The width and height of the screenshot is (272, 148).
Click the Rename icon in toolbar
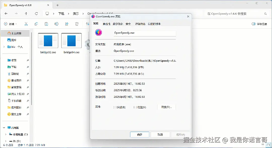pyautogui.click(x=56, y=24)
